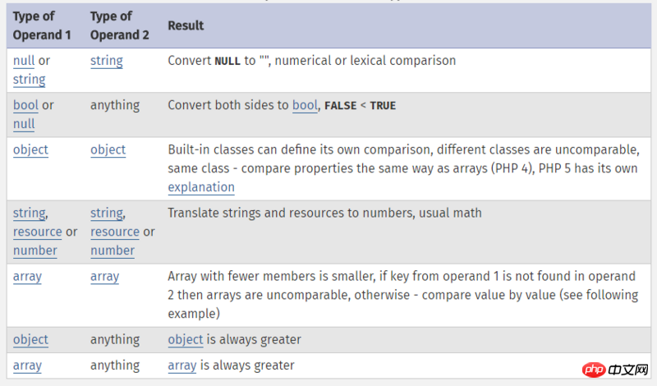Open the null link in first row
The width and height of the screenshot is (657, 386).
(x=24, y=61)
